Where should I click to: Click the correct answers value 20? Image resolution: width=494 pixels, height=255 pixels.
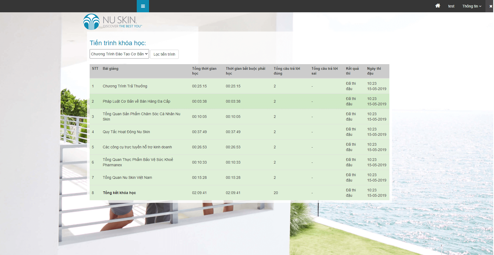point(276,193)
